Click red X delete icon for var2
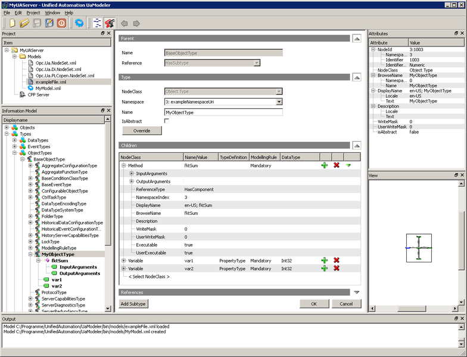Viewport: 467px width, 357px height. [x=337, y=268]
